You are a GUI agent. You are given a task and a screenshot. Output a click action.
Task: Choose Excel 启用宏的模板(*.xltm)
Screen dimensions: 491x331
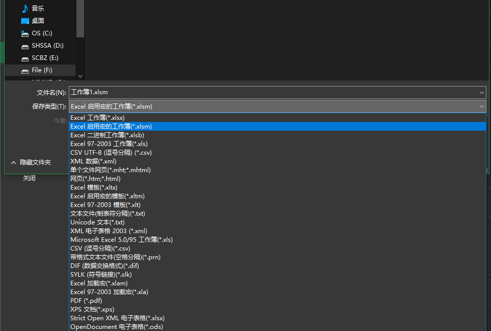coord(278,196)
